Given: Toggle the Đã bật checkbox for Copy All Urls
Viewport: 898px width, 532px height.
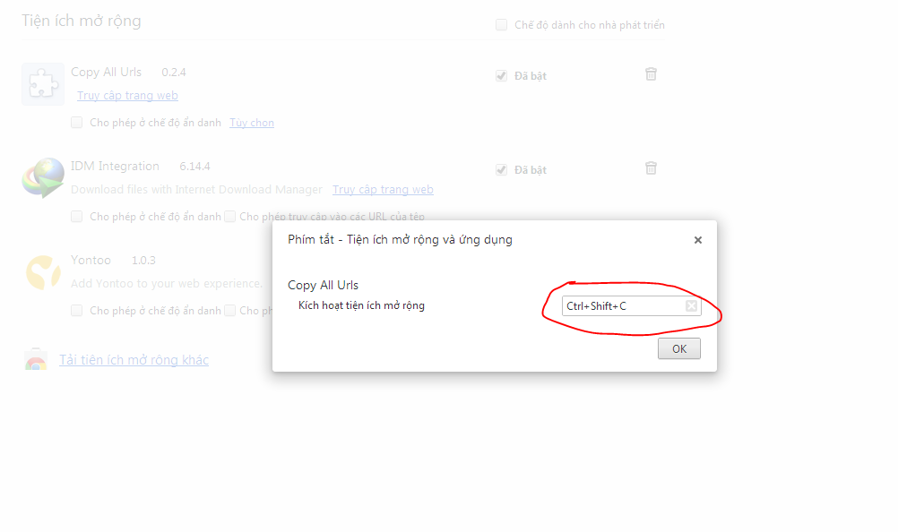Looking at the screenshot, I should (501, 75).
